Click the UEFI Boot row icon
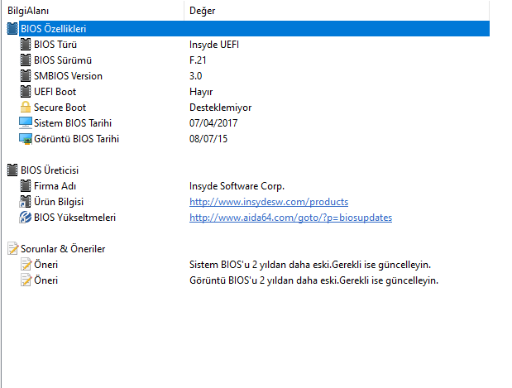Image resolution: width=512 pixels, height=388 pixels. (x=26, y=92)
